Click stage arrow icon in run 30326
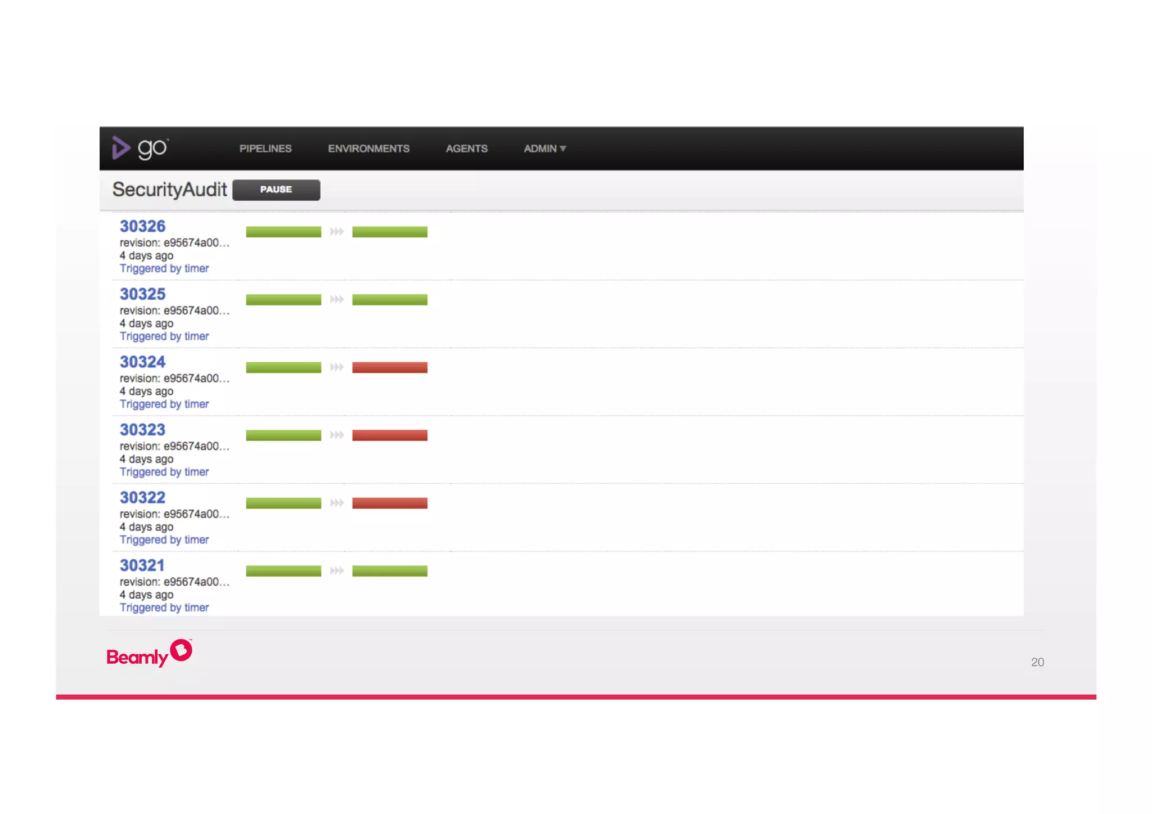This screenshot has height=814, width=1152. click(x=336, y=232)
